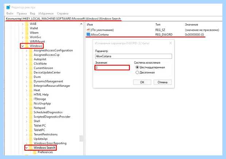Click the Имя column header
The height and width of the screenshot is (159, 226).
coord(90,25)
